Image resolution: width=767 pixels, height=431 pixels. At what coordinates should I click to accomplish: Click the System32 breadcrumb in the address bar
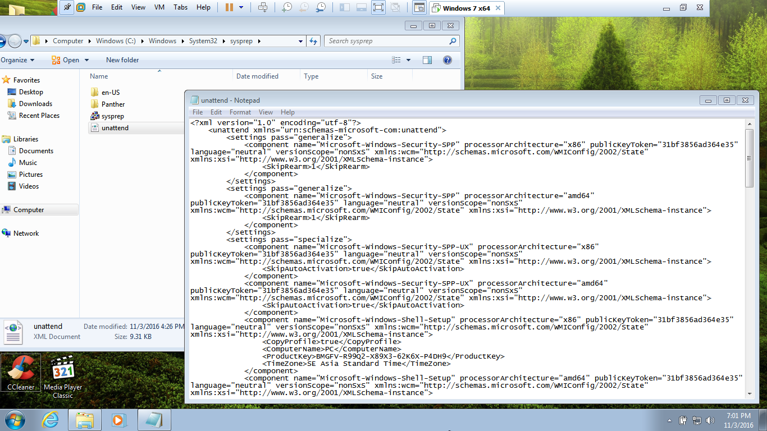(x=203, y=41)
